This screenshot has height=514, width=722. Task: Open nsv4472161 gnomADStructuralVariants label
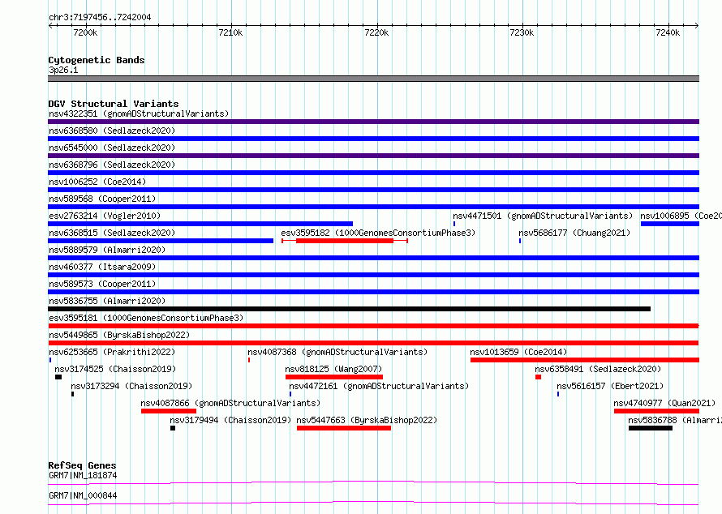click(379, 386)
